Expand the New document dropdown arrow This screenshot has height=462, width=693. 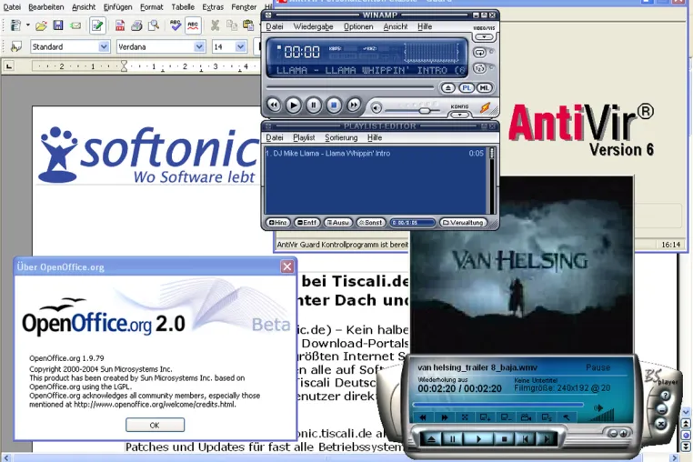[x=28, y=25]
